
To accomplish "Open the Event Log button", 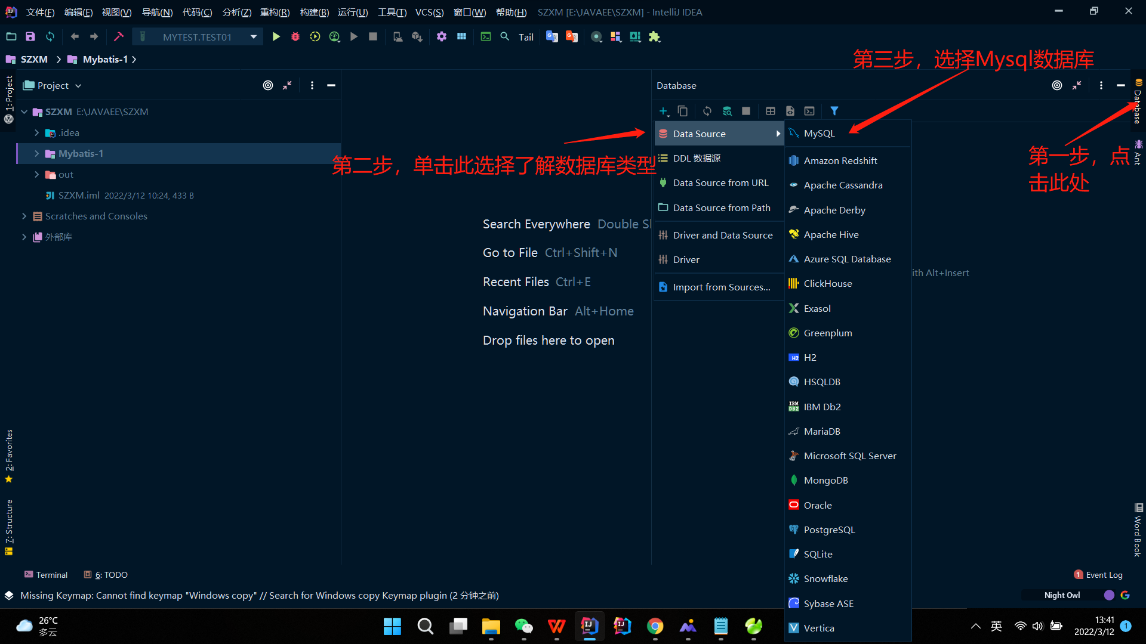I will [1098, 575].
